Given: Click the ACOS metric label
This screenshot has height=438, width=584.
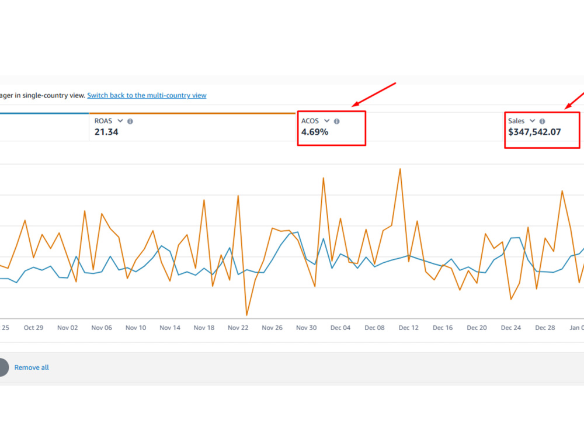Looking at the screenshot, I should click(x=310, y=121).
